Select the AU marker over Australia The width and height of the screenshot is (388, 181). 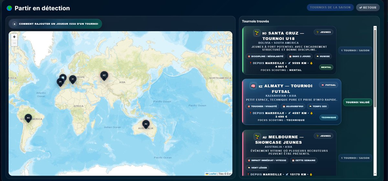(146, 125)
